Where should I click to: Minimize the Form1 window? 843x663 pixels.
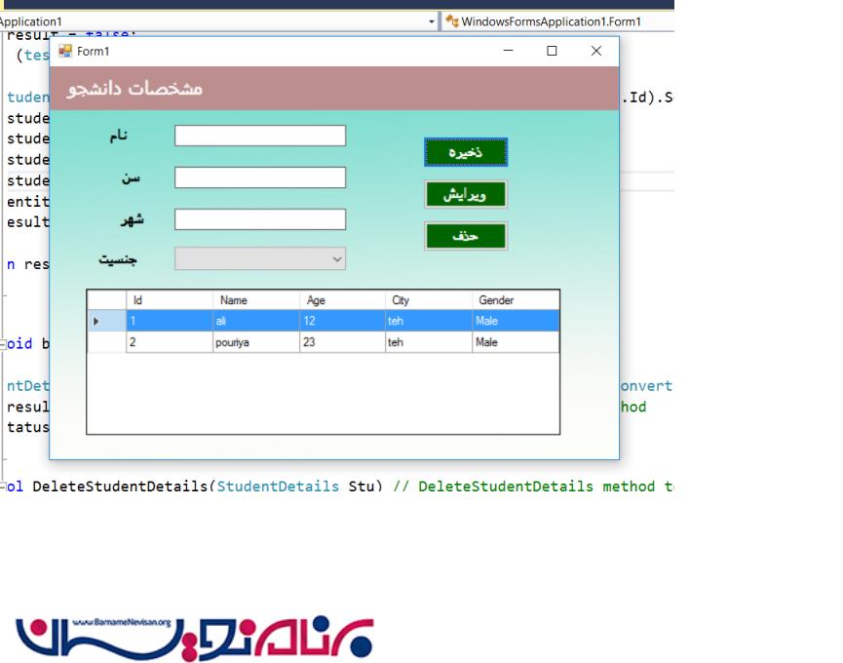point(508,52)
